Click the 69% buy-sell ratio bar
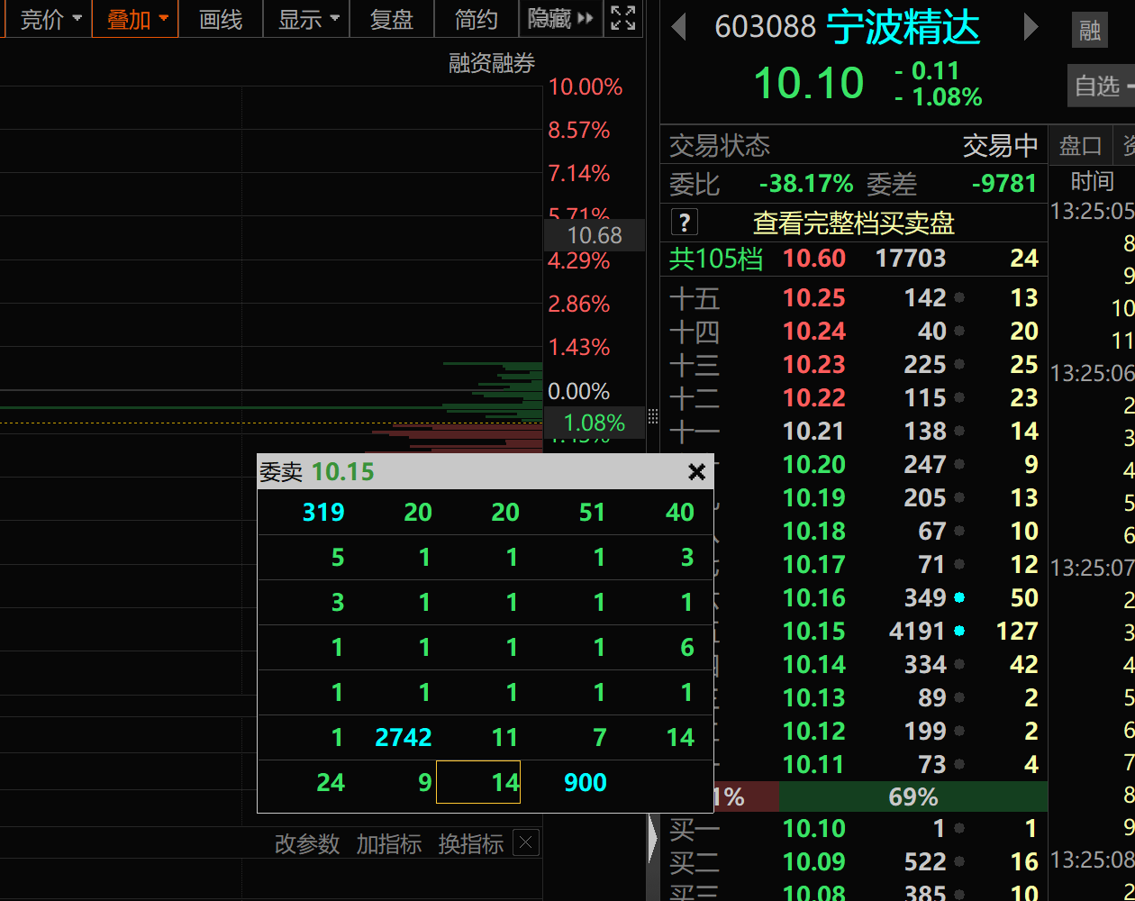1135x901 pixels. coord(913,796)
